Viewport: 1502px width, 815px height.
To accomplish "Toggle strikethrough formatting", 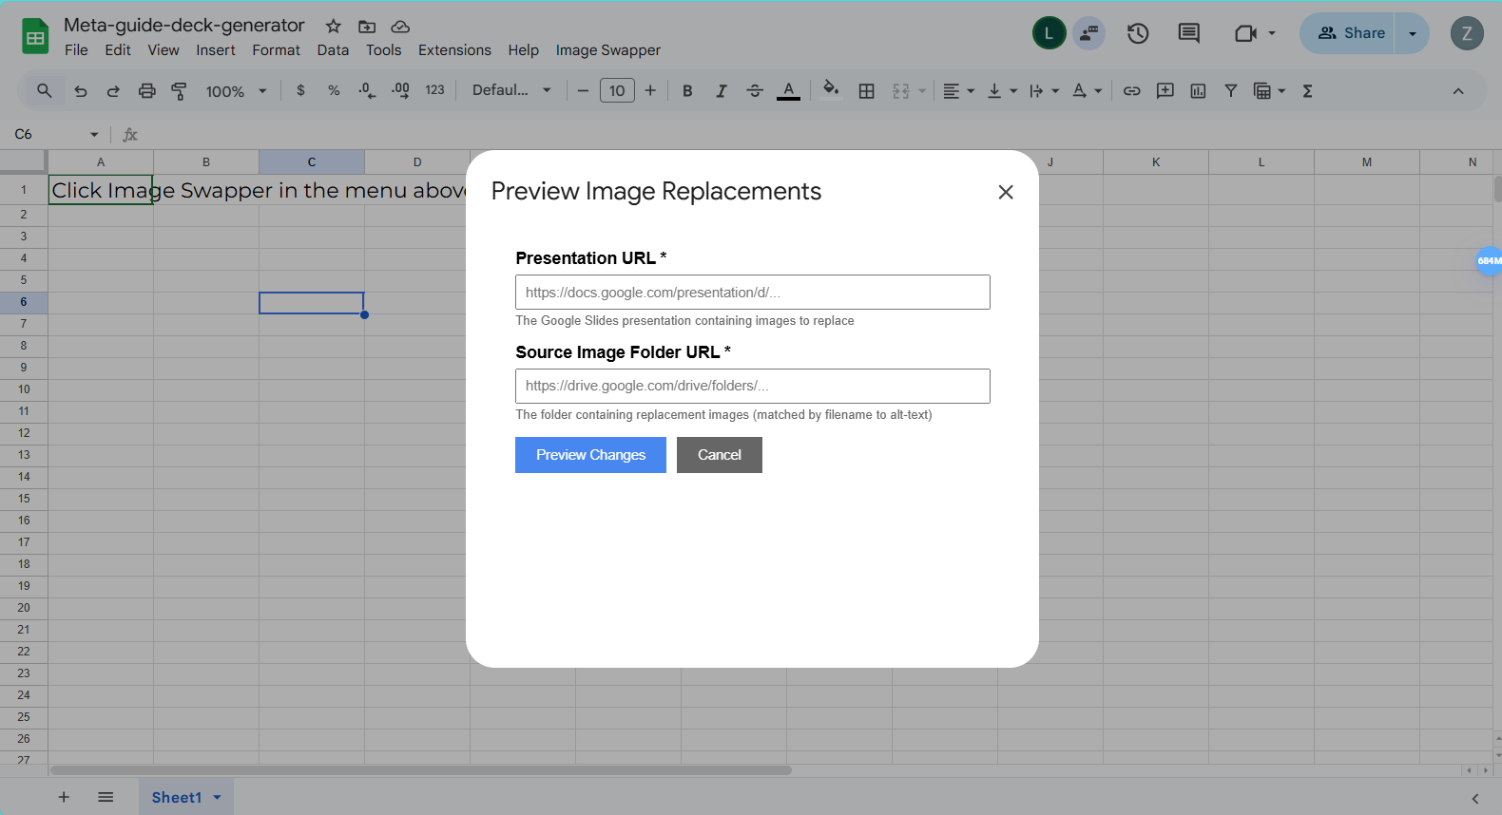I will click(x=754, y=91).
